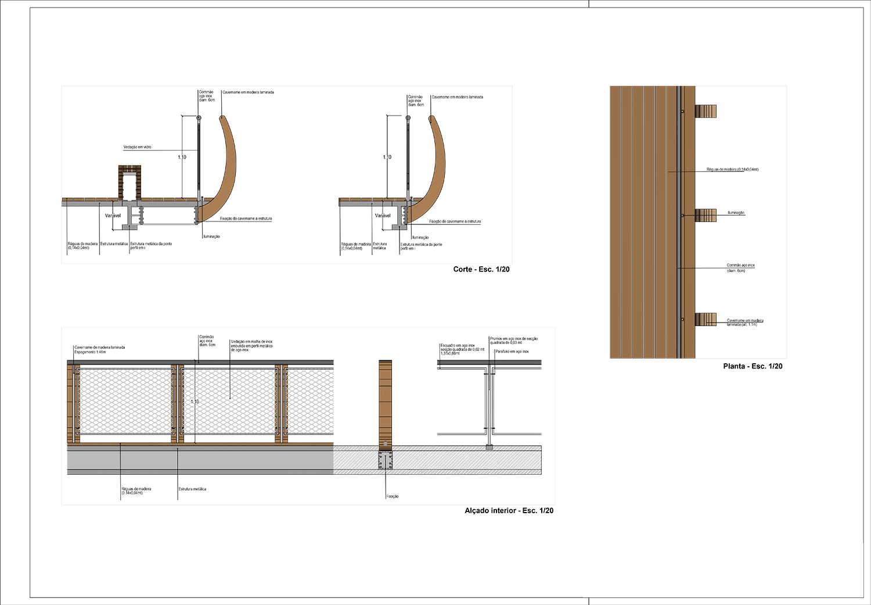Select the 'Variável' dimension in the left section

(113, 216)
